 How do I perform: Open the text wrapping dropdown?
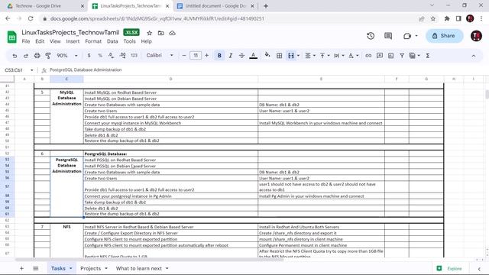tap(338, 56)
